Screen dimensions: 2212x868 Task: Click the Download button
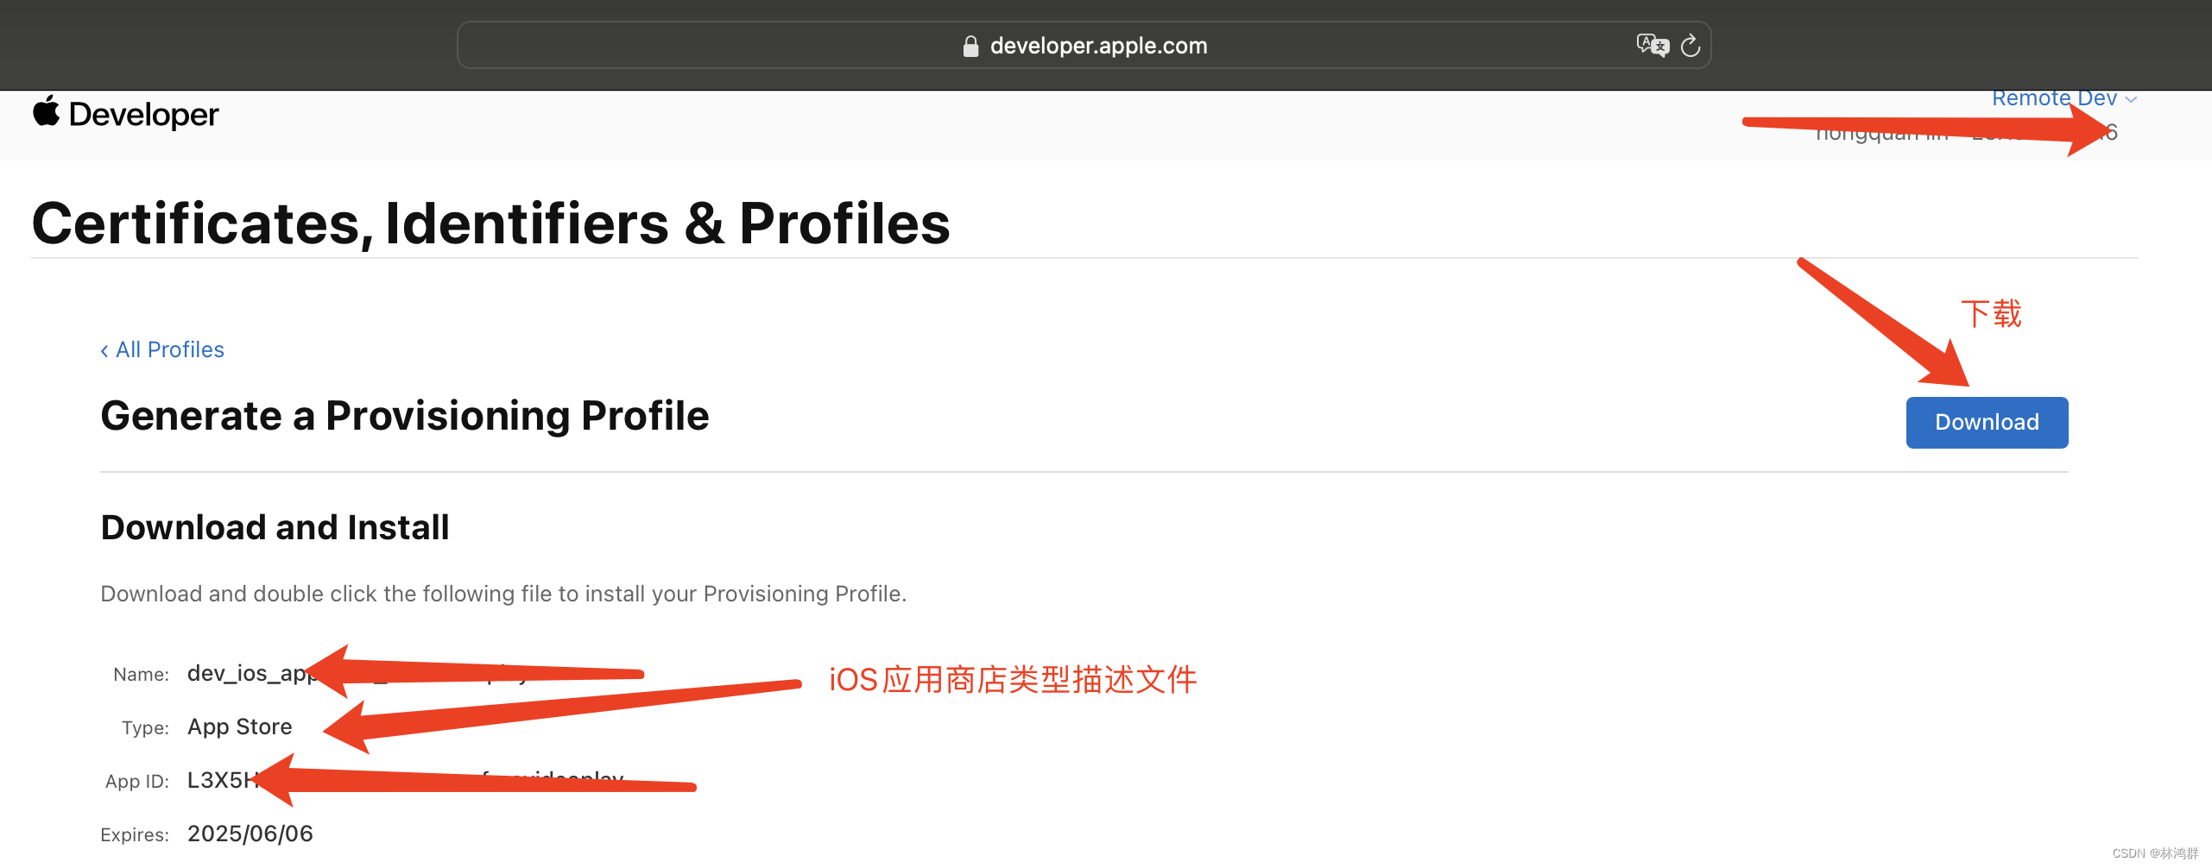click(1987, 422)
